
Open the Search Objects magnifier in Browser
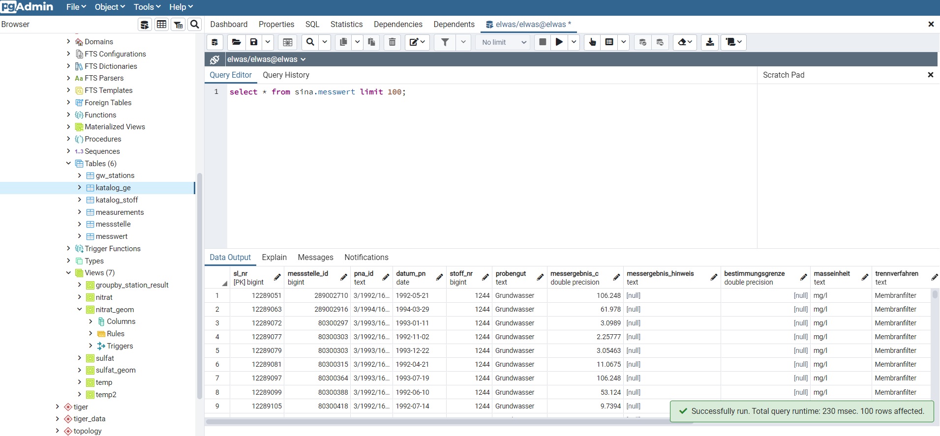pyautogui.click(x=195, y=25)
